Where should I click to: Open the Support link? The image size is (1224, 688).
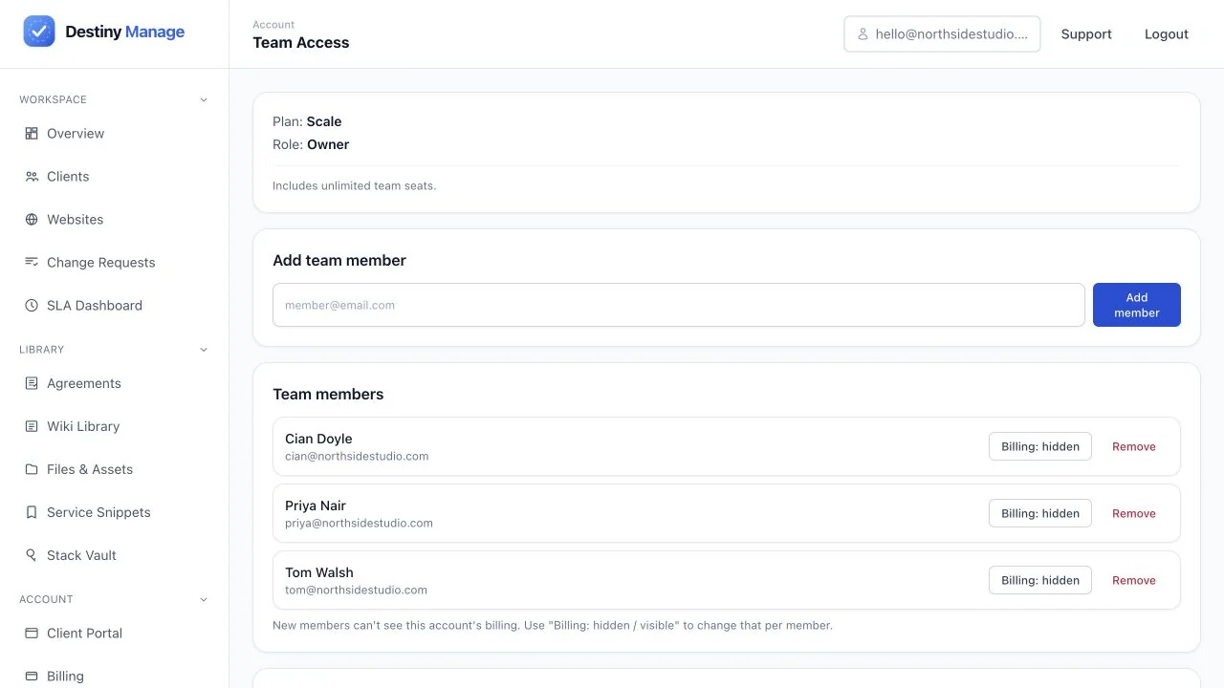coord(1086,34)
